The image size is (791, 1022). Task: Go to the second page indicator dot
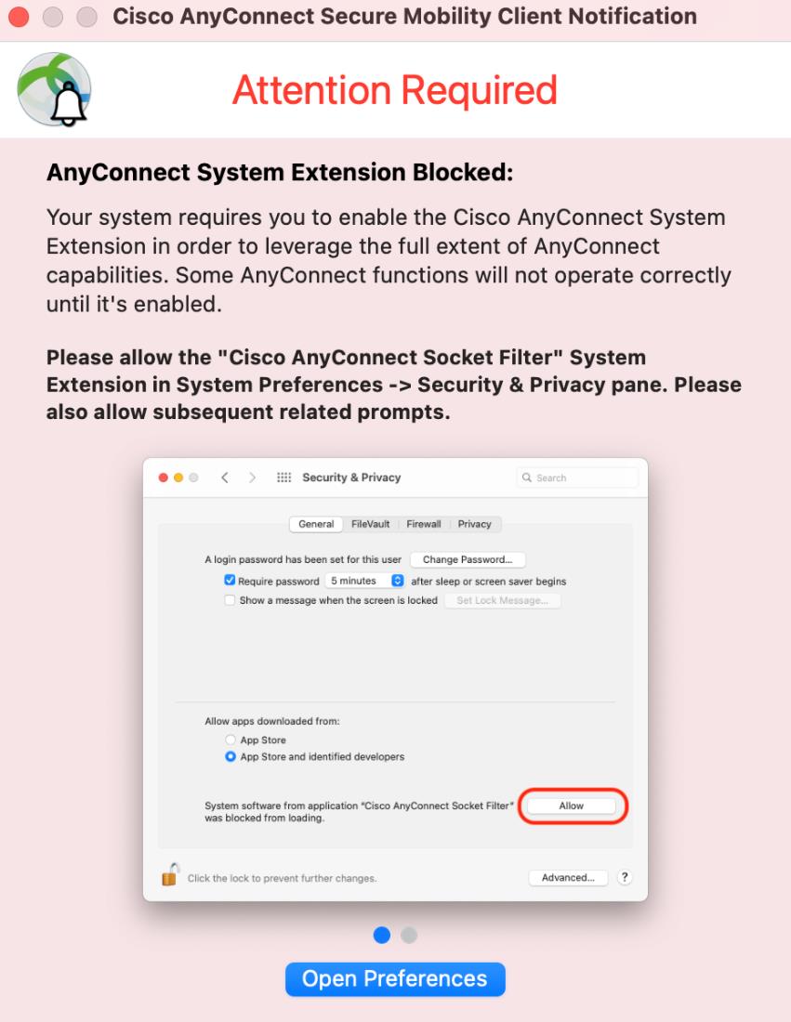pyautogui.click(x=409, y=936)
